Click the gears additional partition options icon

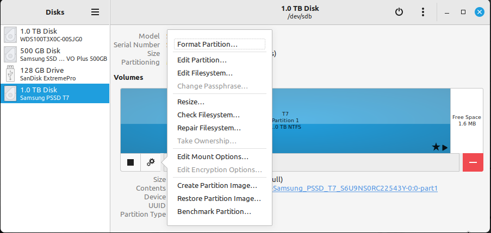point(151,162)
